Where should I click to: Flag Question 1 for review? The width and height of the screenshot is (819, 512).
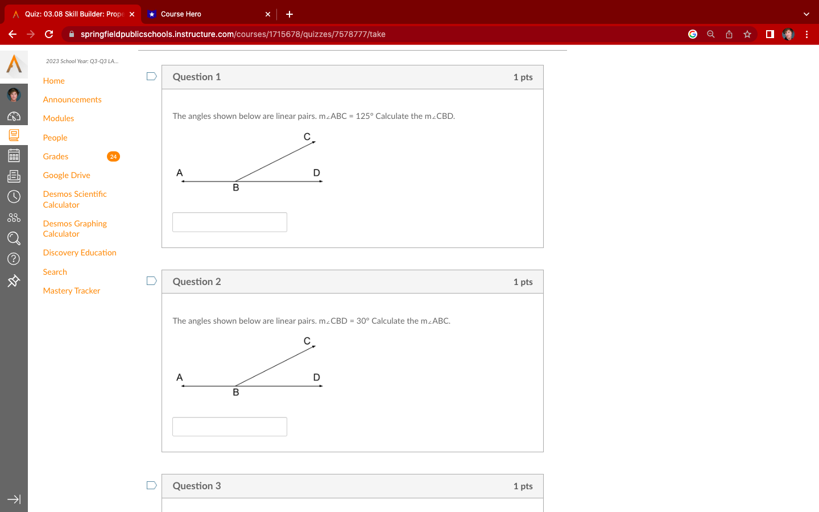tap(151, 76)
